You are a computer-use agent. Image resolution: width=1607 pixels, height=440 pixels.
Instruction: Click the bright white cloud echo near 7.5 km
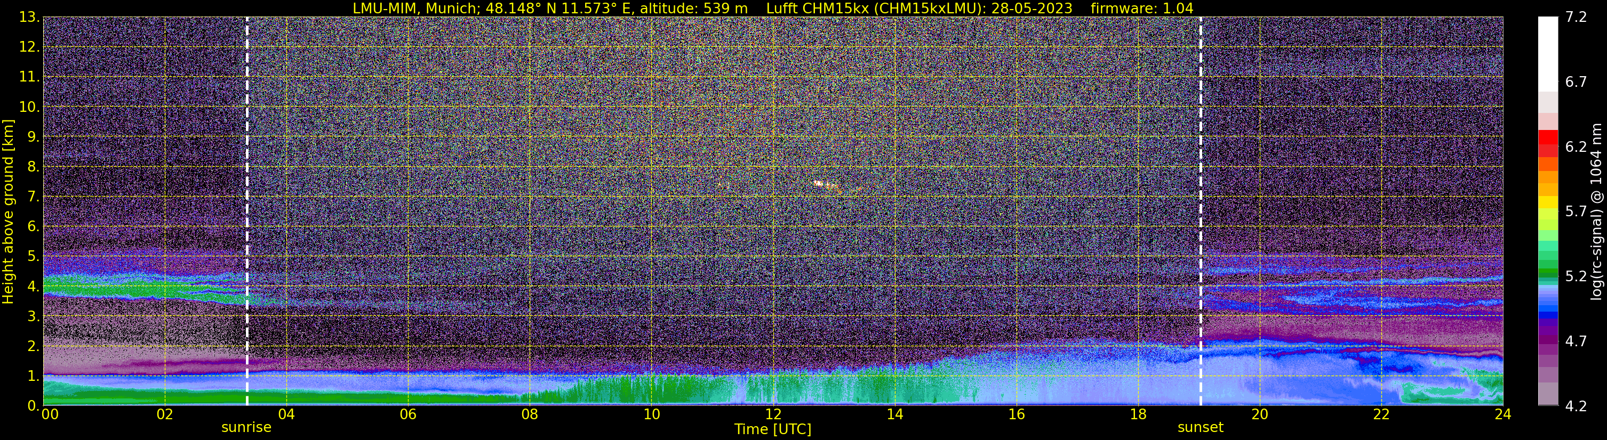(819, 183)
